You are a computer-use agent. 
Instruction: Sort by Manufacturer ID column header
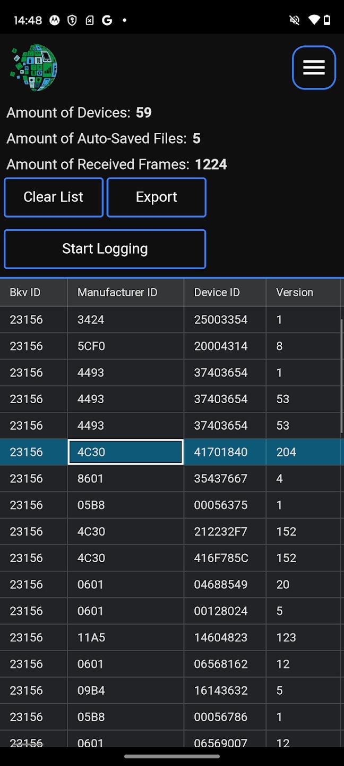117,292
